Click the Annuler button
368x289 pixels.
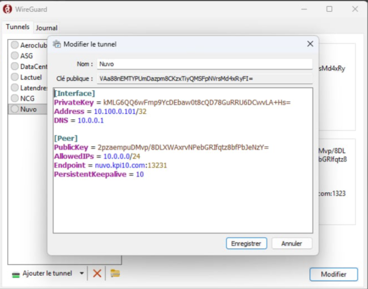click(x=292, y=244)
